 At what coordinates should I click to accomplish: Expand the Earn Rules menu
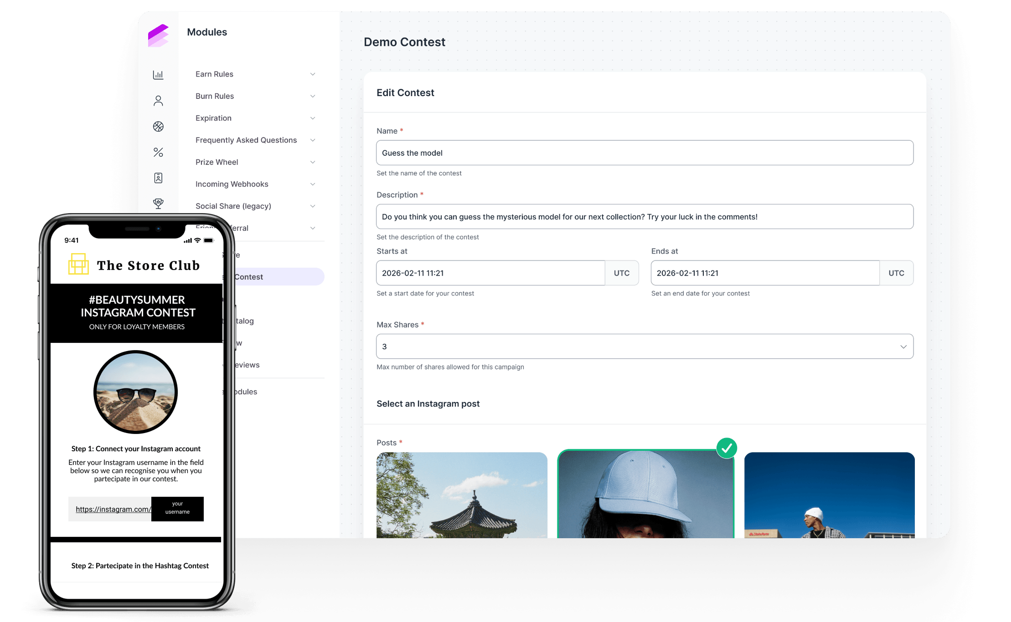point(313,74)
